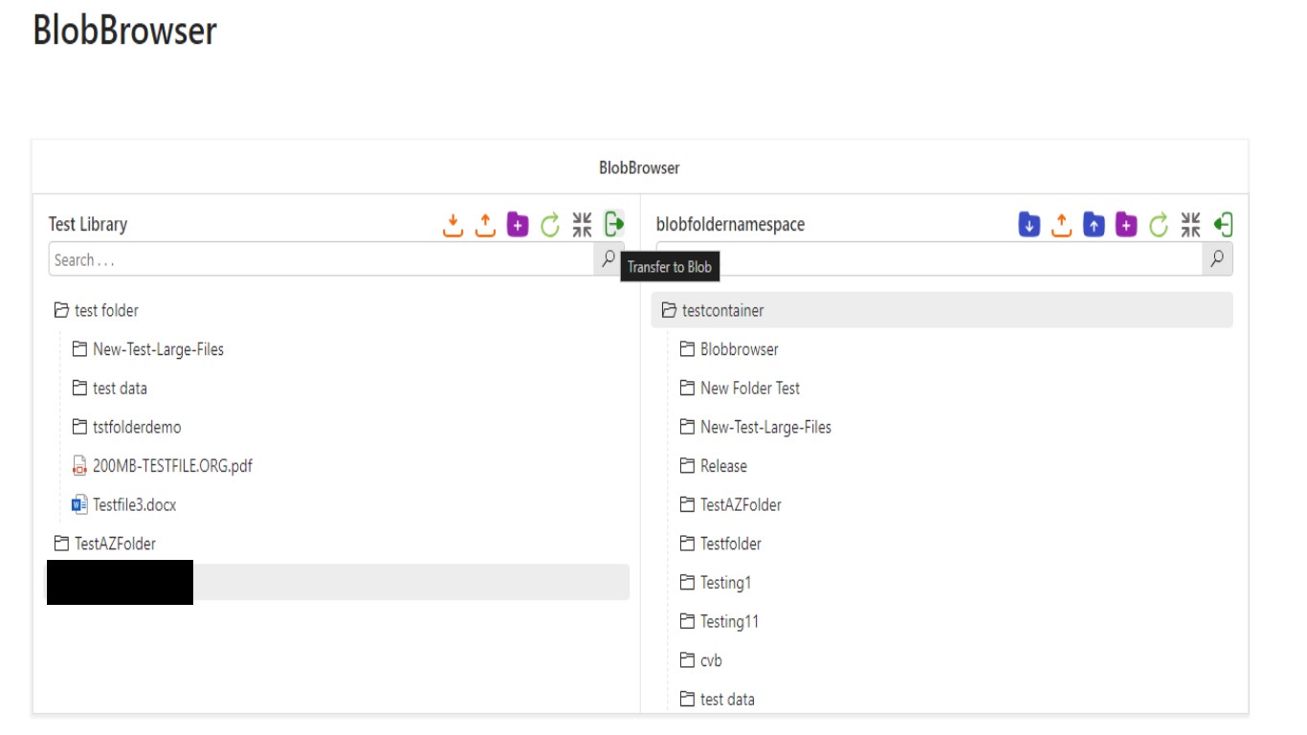Viewport: 1307px width, 735px height.
Task: Open the Blobbrowser folder in testcontainer
Action: tap(739, 349)
